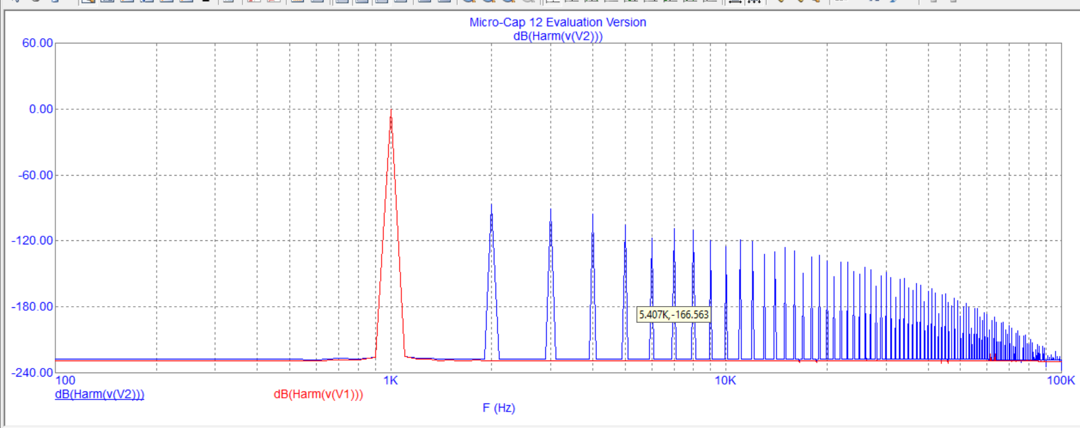The height and width of the screenshot is (428, 1080).
Task: Click the 0.00 y-axis scale value
Action: pos(41,109)
